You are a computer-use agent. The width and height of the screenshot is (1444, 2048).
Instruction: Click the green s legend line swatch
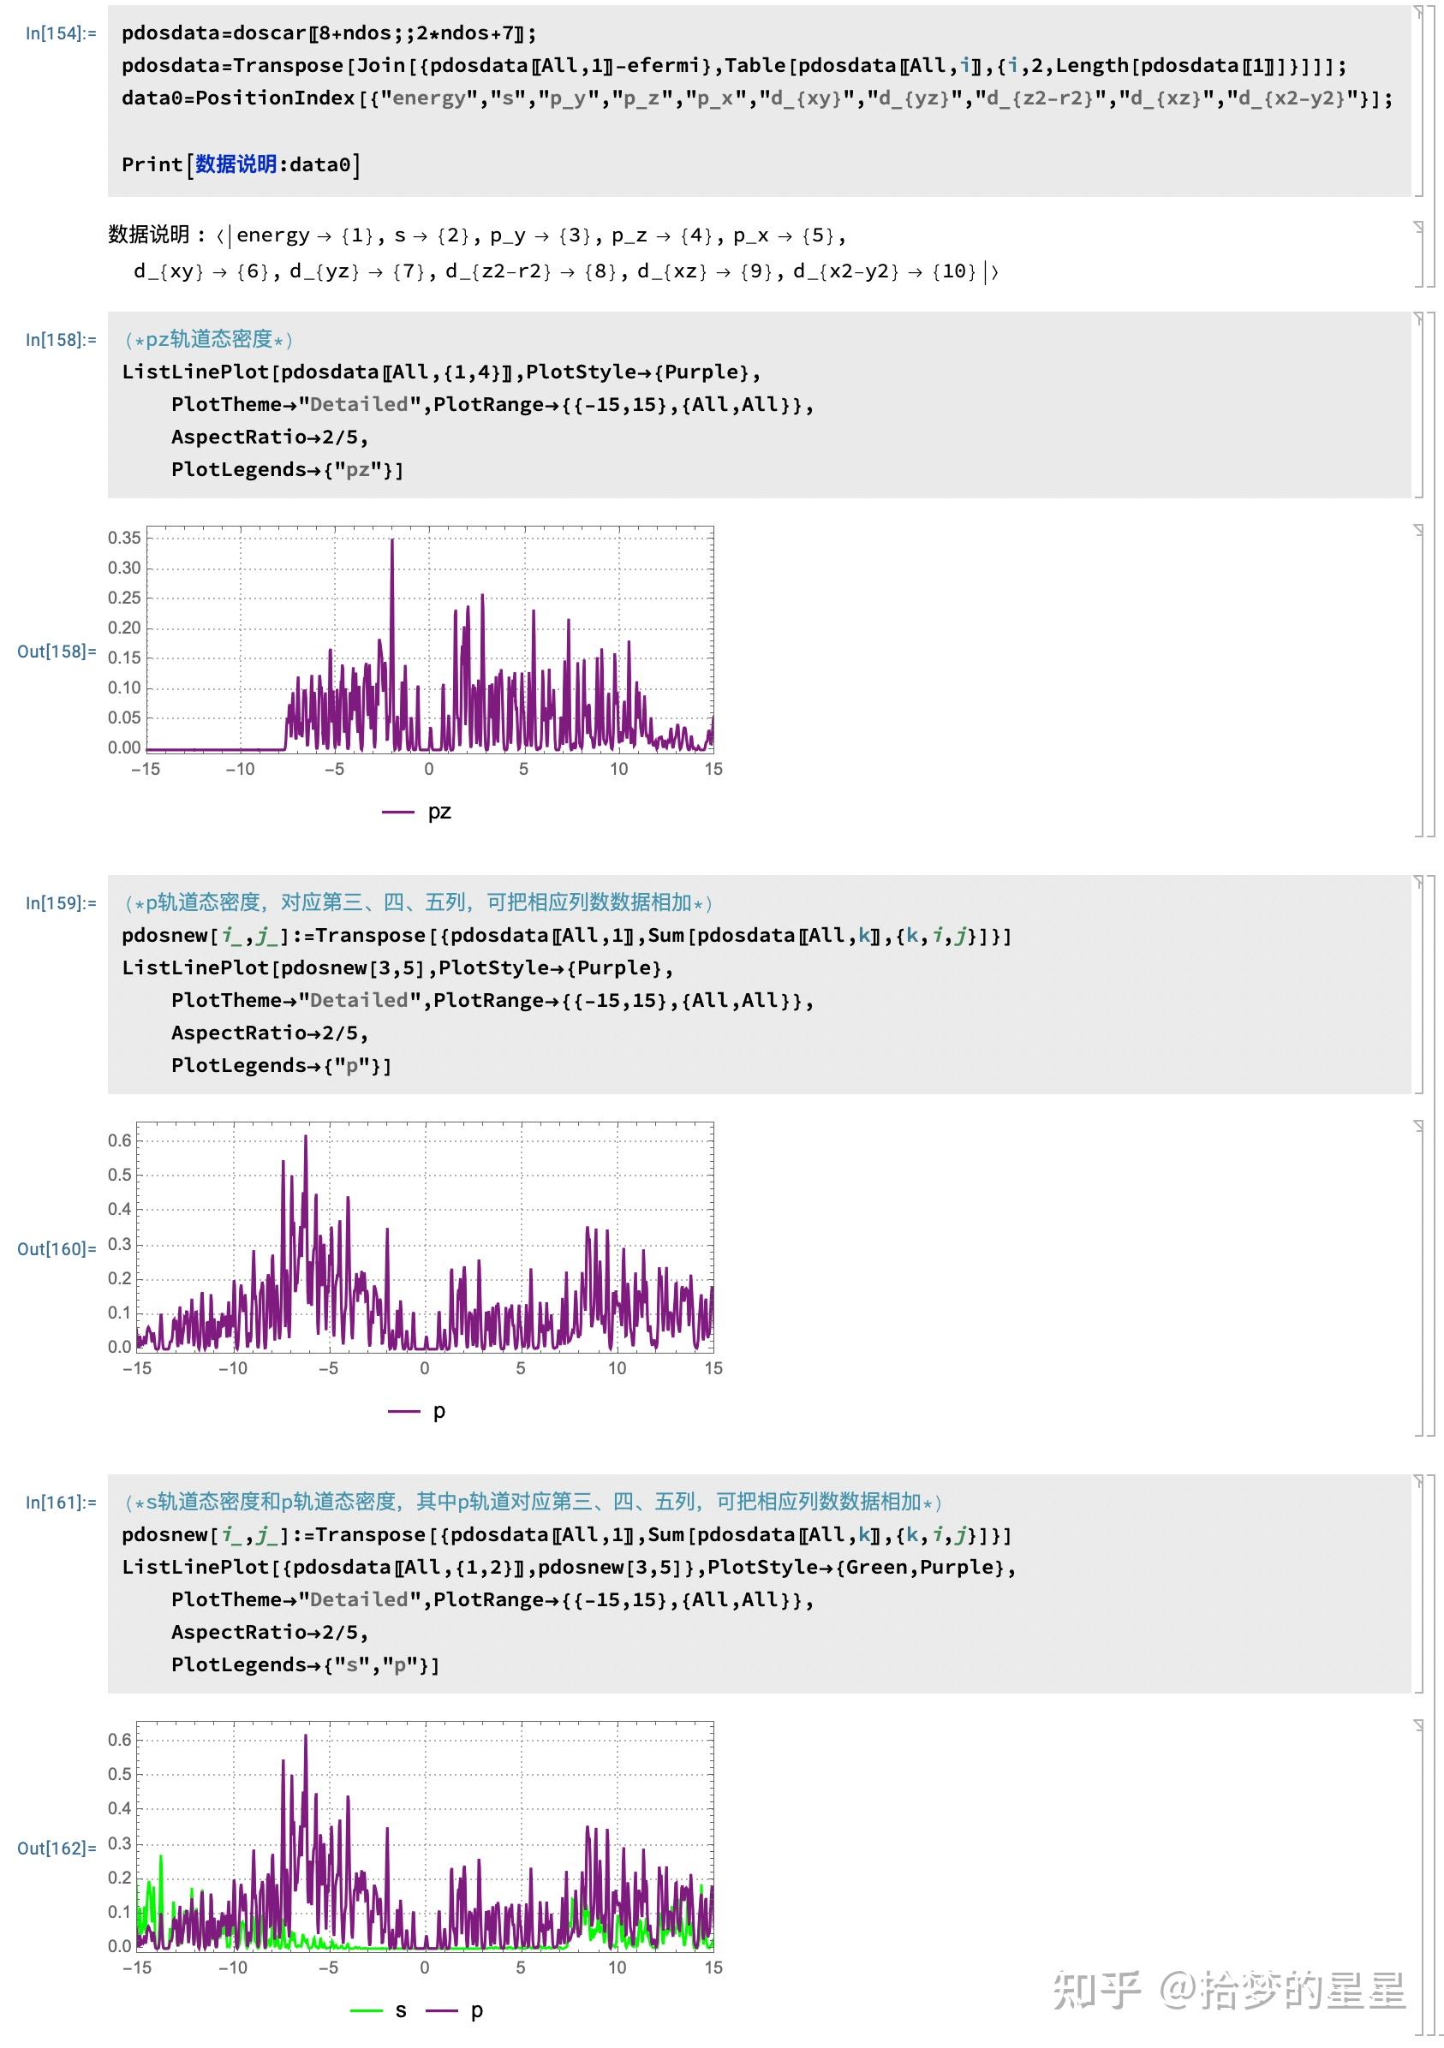(367, 2010)
